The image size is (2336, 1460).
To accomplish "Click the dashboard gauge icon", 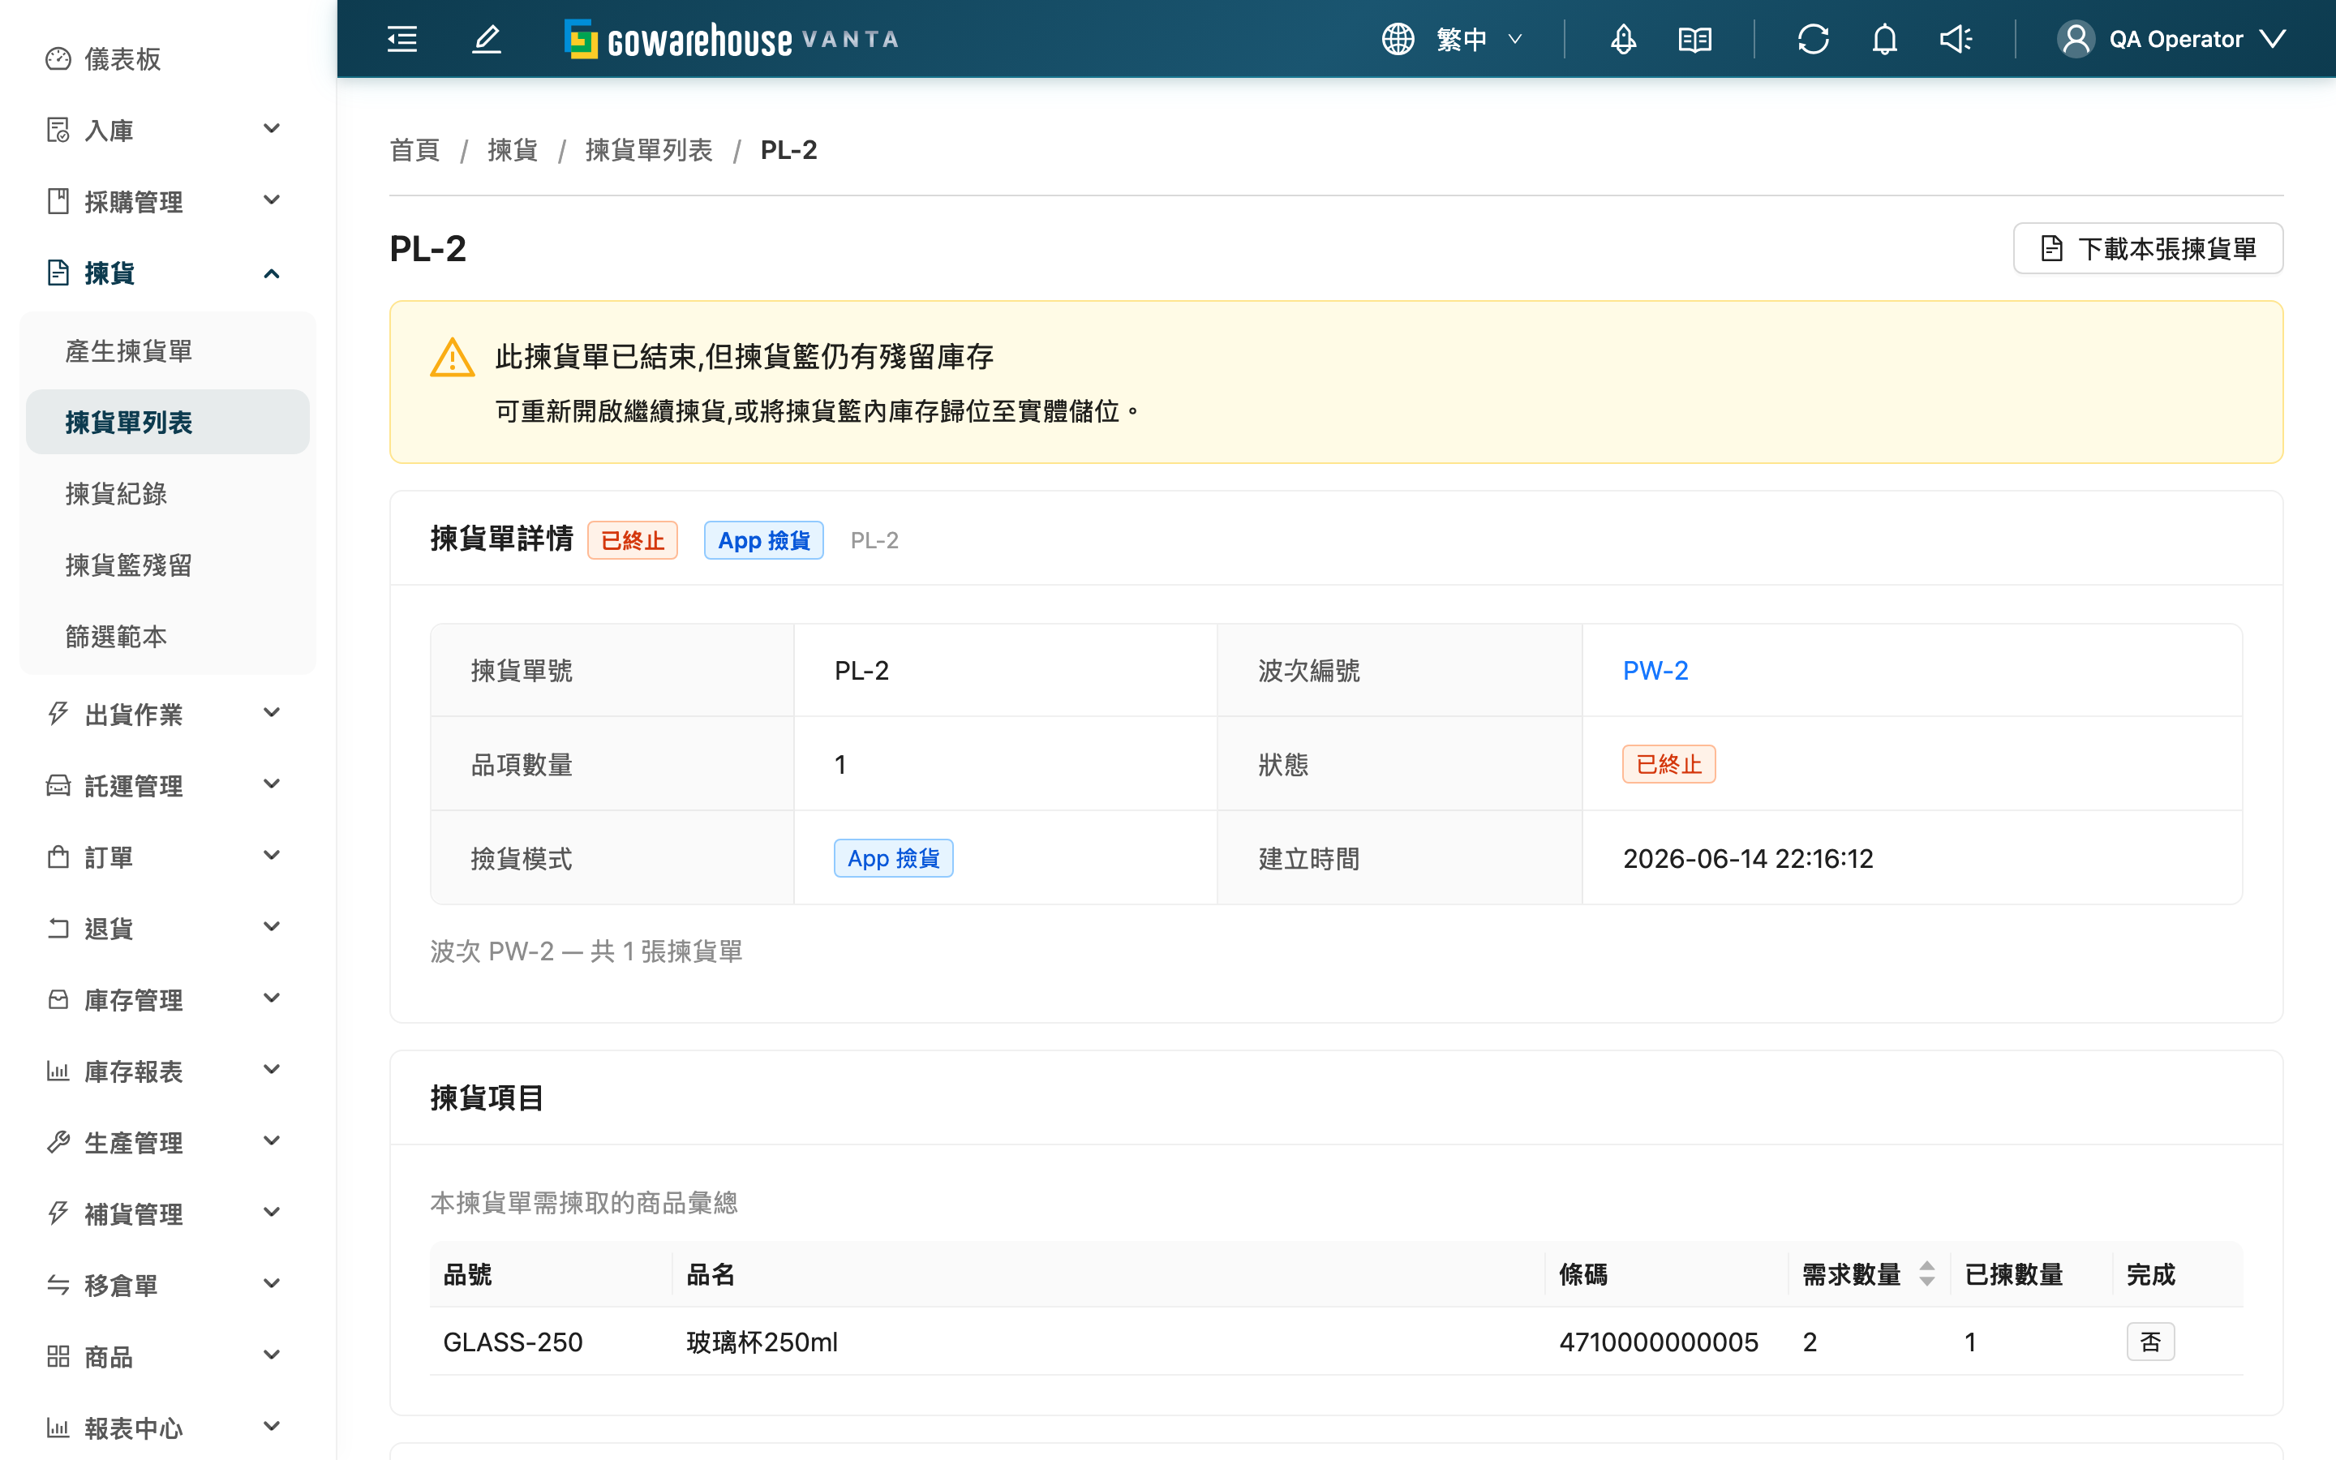I will pyautogui.click(x=58, y=59).
